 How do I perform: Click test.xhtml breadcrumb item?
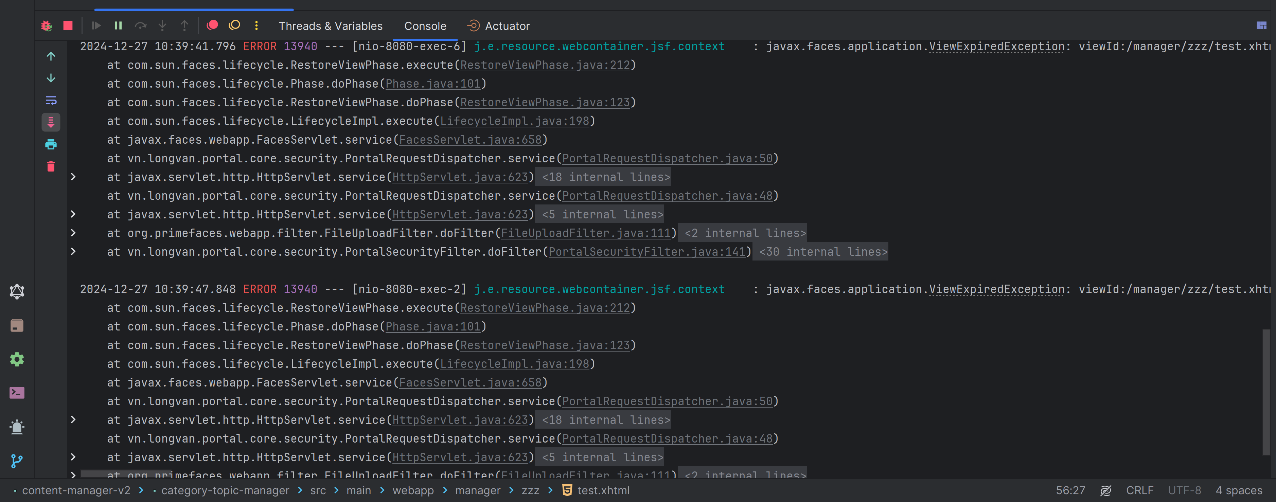click(x=596, y=490)
